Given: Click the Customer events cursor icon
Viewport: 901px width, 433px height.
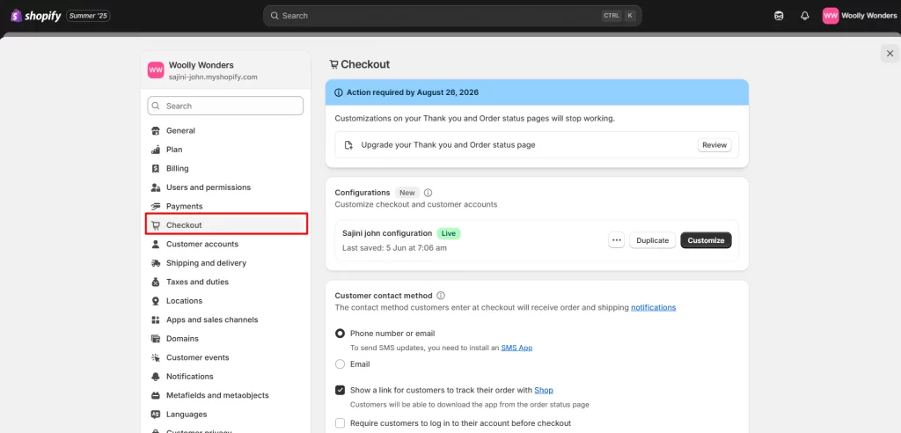Looking at the screenshot, I should (155, 357).
